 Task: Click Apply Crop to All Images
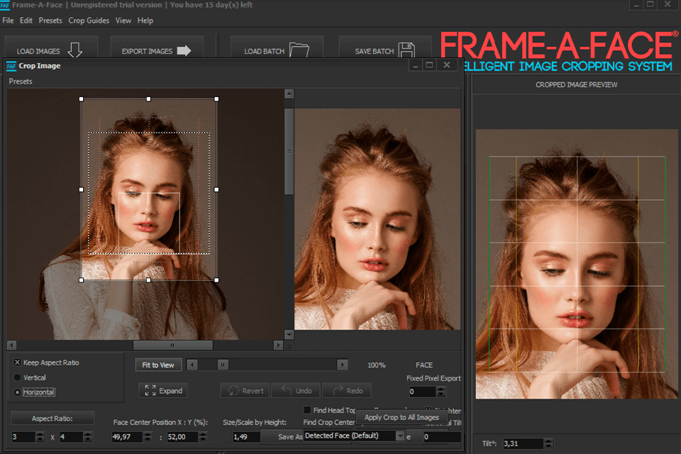click(x=402, y=417)
